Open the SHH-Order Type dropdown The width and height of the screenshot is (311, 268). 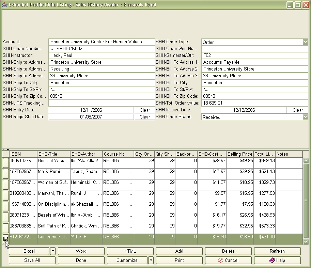tap(306, 42)
